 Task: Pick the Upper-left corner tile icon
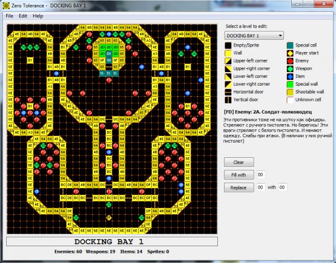point(228,61)
